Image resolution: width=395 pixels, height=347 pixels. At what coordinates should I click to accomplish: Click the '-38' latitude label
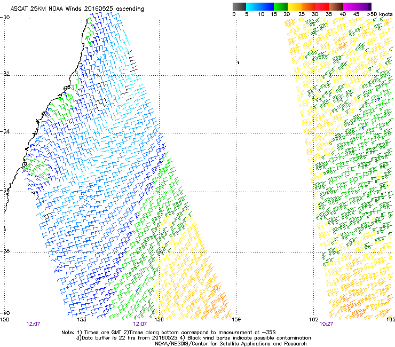tap(5, 251)
